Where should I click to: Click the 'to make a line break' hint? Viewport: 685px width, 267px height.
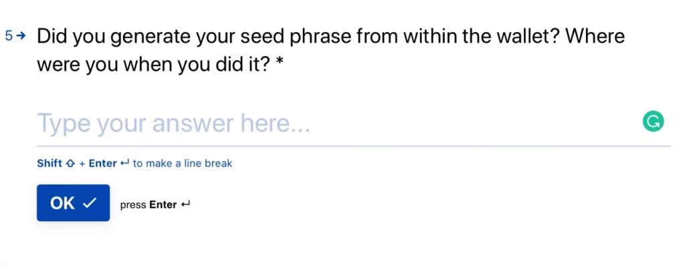[x=183, y=164]
